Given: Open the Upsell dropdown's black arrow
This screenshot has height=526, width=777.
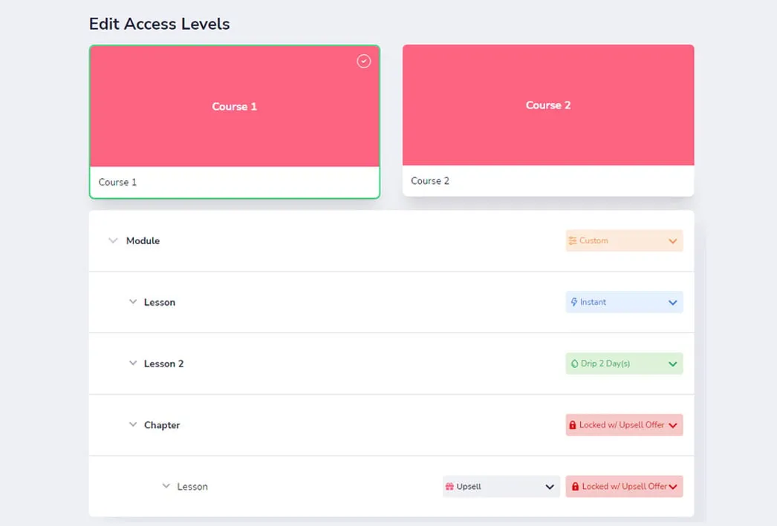Looking at the screenshot, I should point(550,487).
